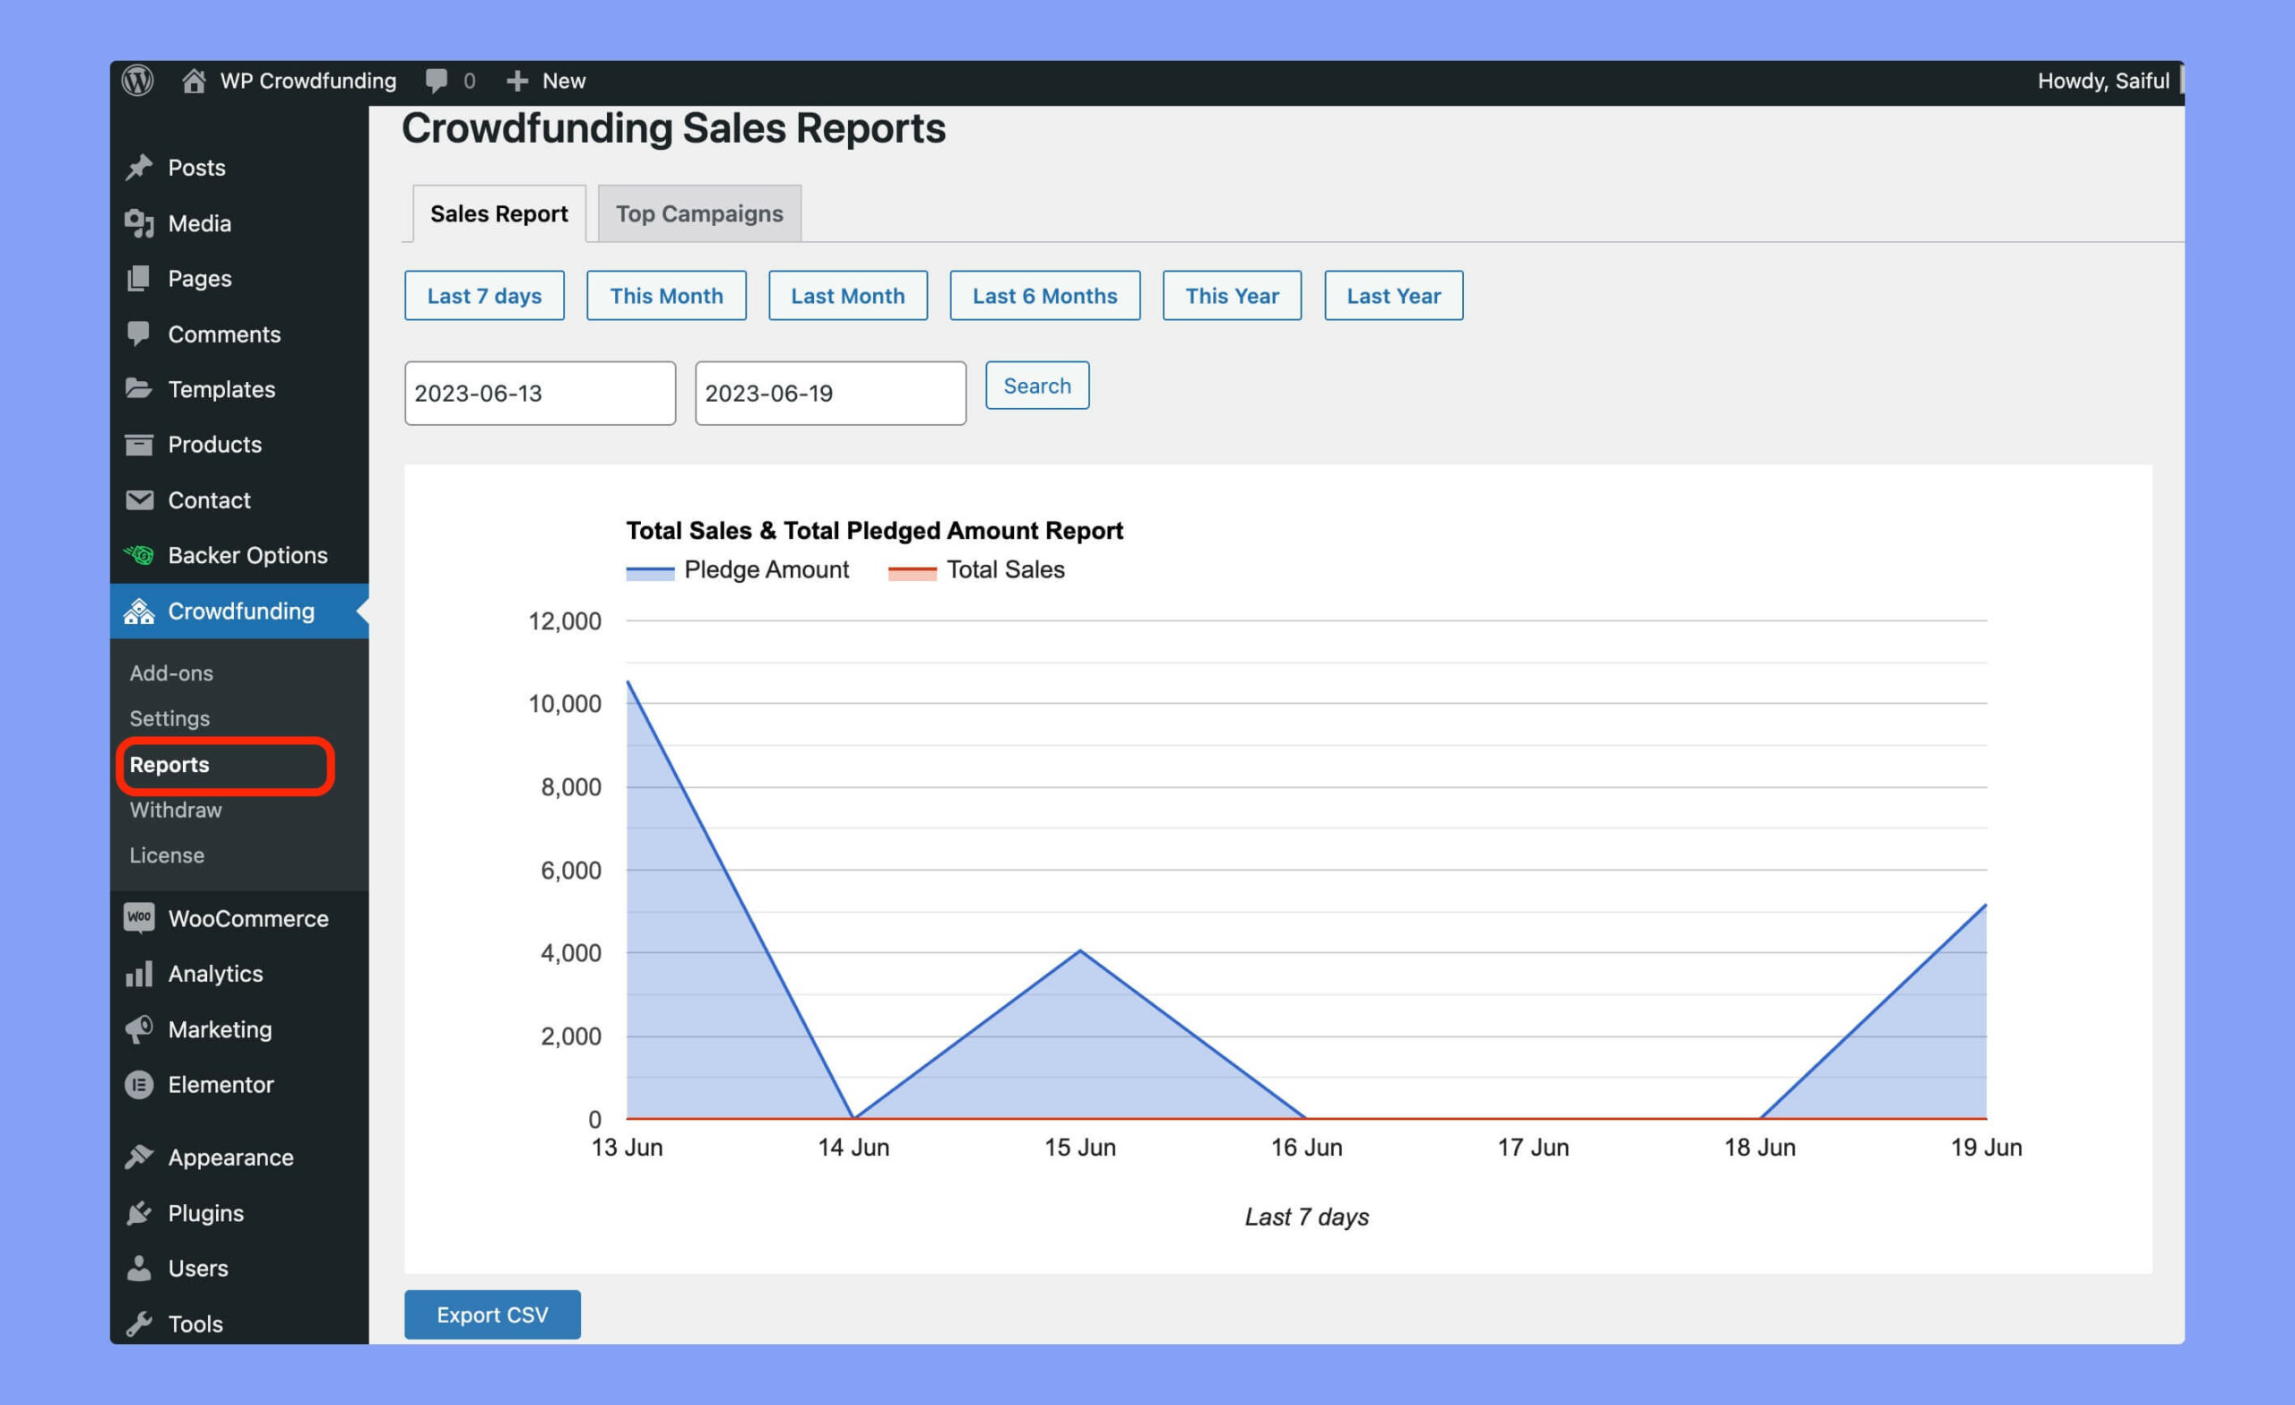Click the Last 6 Months button

point(1044,295)
